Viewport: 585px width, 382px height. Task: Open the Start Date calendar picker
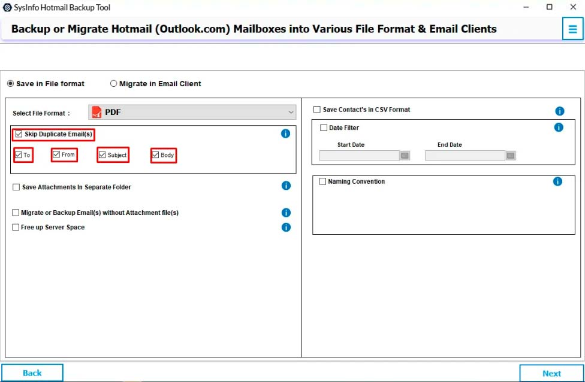405,156
